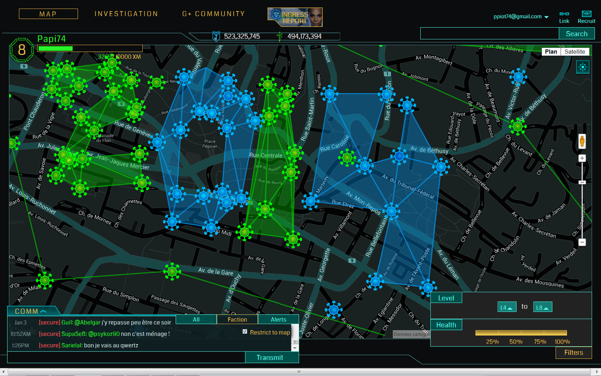Toggle Restrict to map checkbox
The image size is (601, 376).
click(245, 332)
